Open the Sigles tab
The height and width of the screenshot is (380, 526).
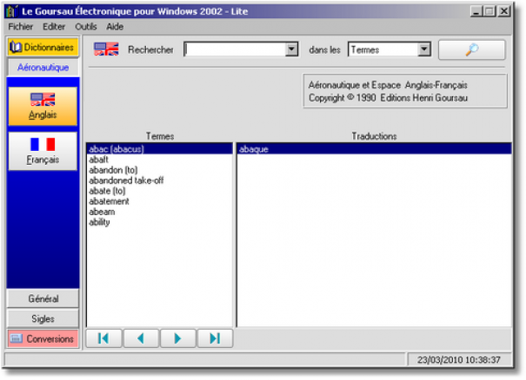click(x=43, y=318)
